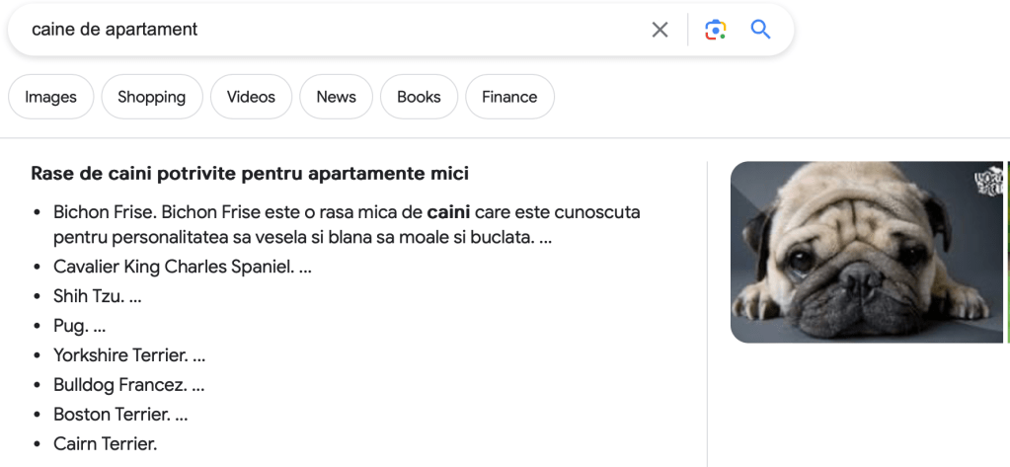Click the blue magnifier search icon
The width and height of the screenshot is (1010, 467).
(x=760, y=30)
